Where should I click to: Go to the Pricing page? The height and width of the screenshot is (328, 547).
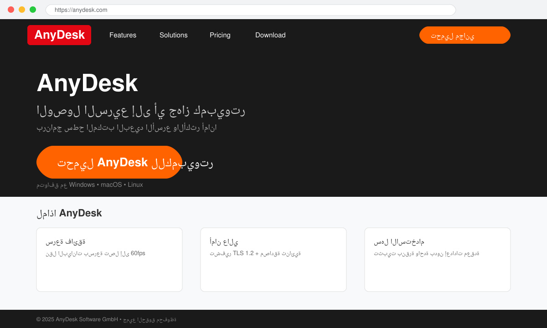[220, 35]
